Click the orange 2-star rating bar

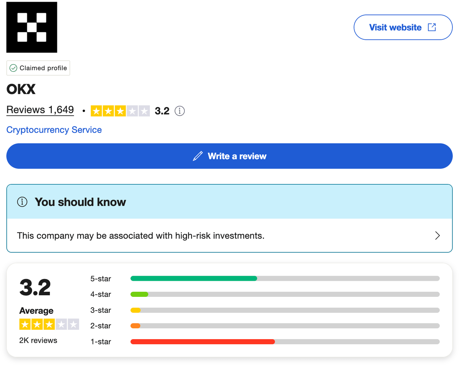coord(136,326)
